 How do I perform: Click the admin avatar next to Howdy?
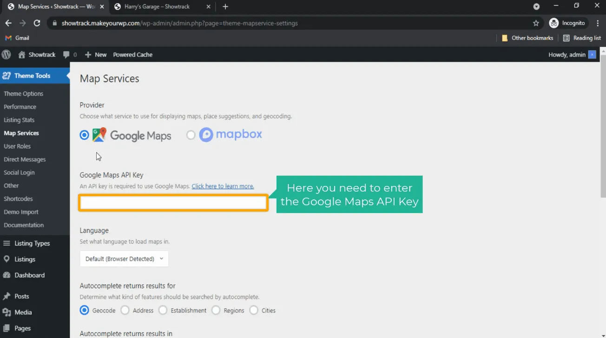pos(592,55)
